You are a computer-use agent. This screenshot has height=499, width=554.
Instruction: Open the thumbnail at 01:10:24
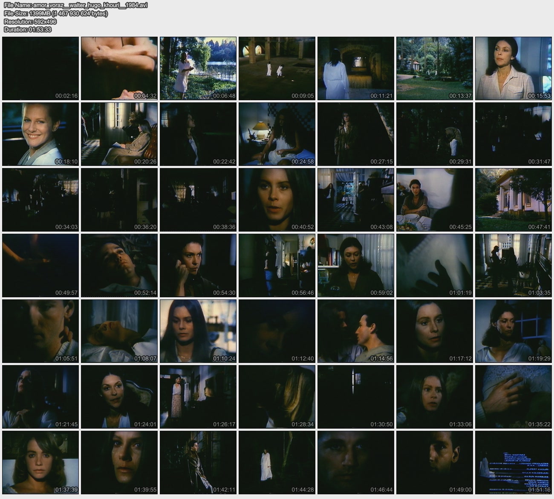198,331
